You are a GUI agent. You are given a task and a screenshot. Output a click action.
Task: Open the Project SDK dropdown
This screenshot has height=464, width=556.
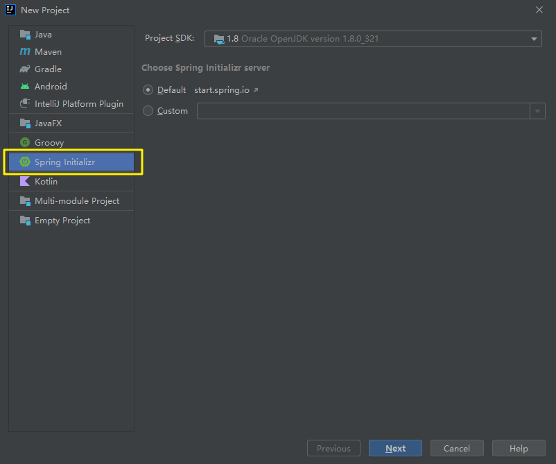tap(534, 39)
